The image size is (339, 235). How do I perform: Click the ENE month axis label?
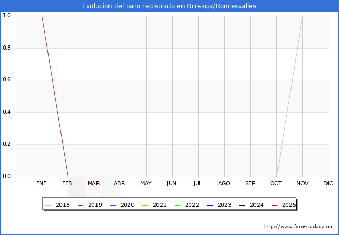pyautogui.click(x=42, y=184)
